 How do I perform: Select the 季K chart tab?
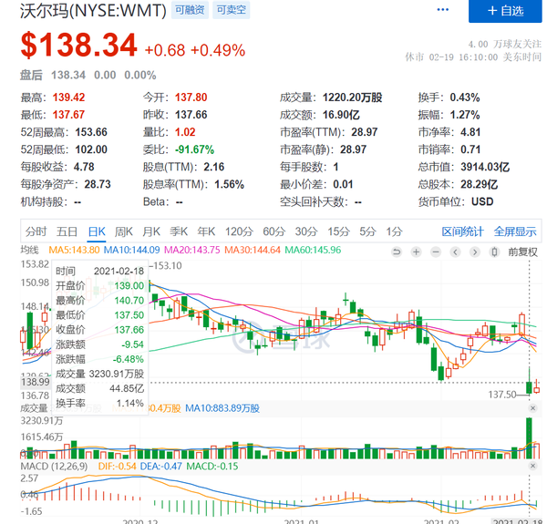179,231
